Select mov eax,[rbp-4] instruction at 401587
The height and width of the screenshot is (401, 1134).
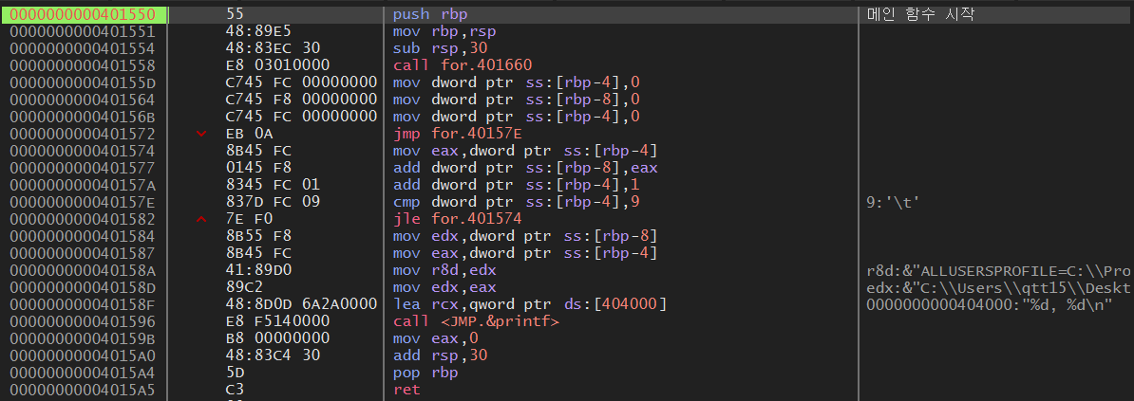click(525, 253)
